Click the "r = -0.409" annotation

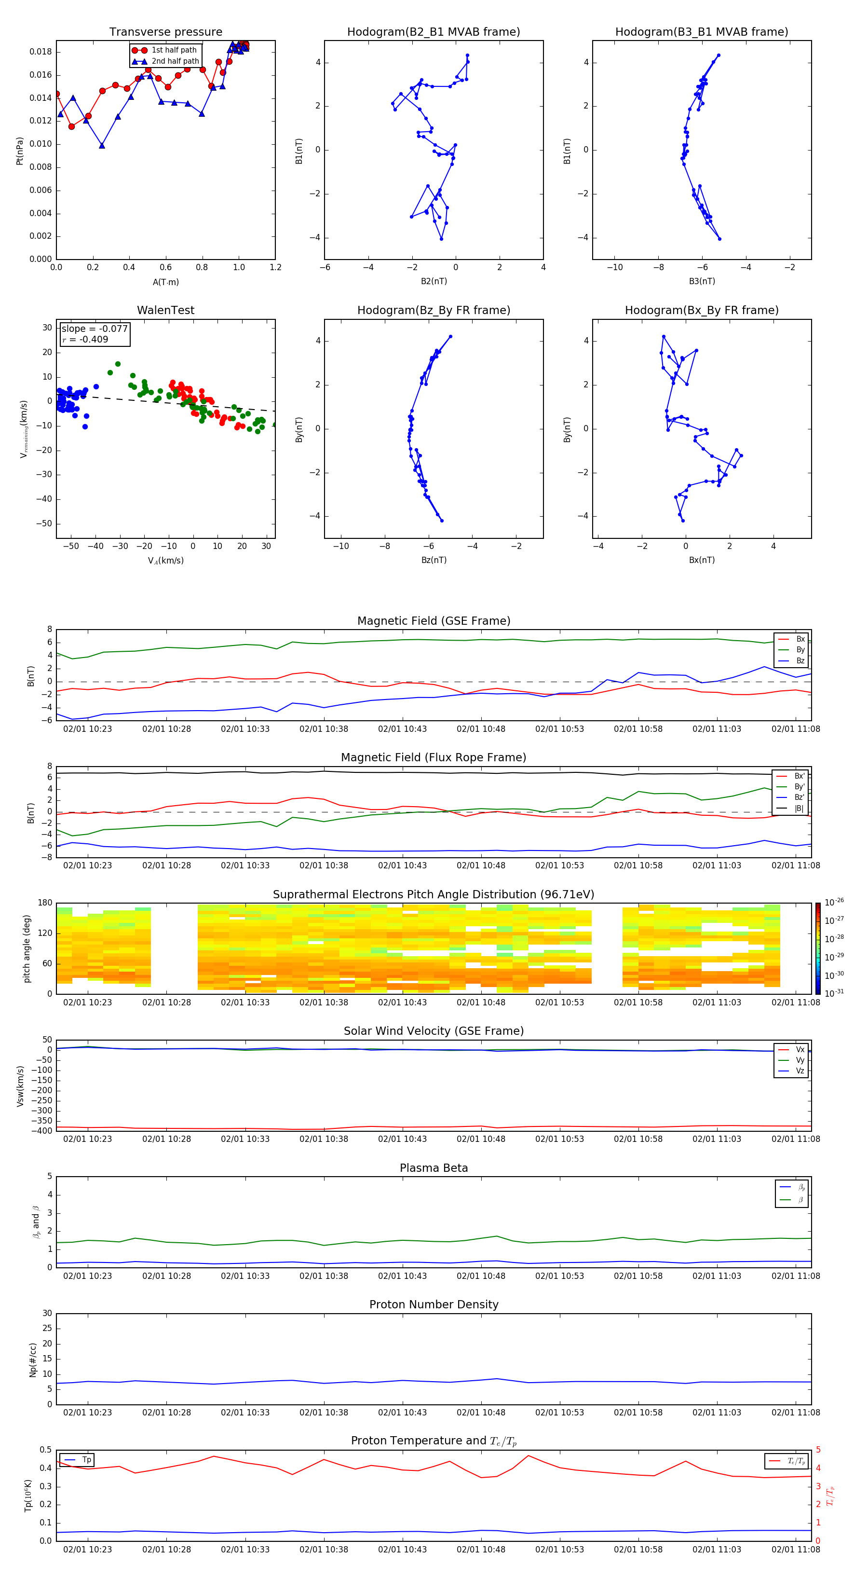(85, 340)
